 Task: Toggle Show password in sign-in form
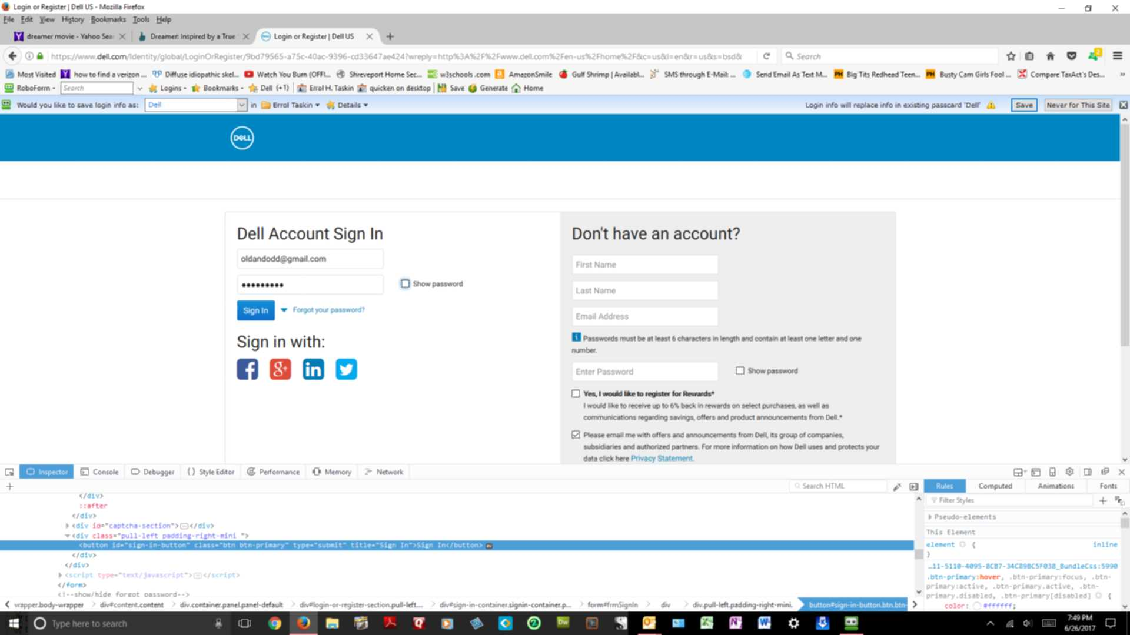(x=405, y=284)
